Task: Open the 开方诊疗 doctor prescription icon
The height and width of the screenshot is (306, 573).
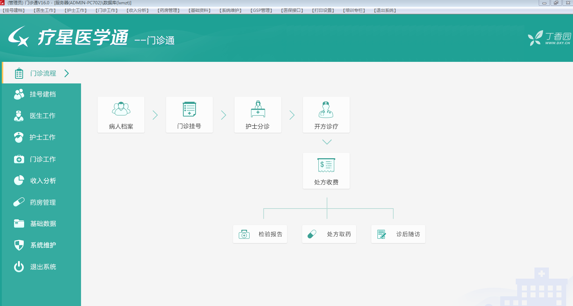Action: pos(326,110)
